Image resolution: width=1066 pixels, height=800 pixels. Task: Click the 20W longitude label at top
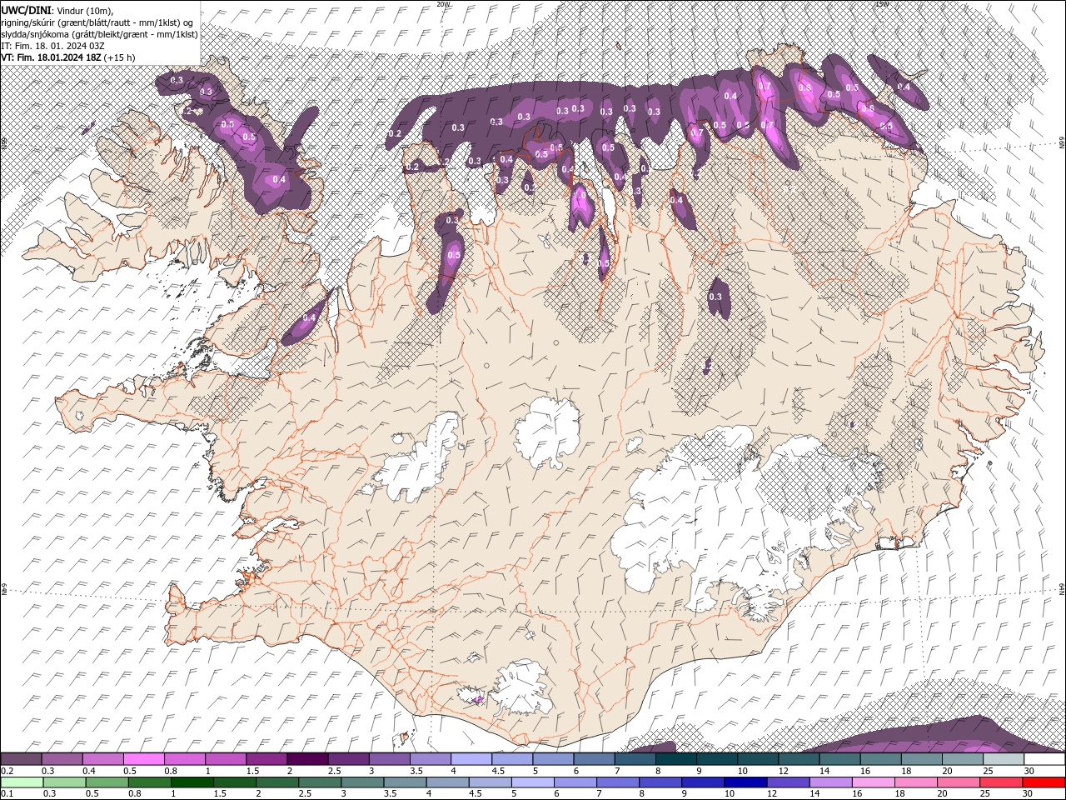pyautogui.click(x=441, y=4)
